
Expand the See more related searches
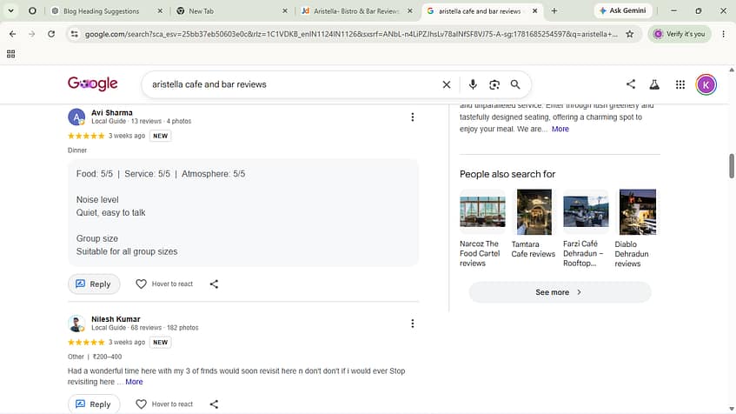pyautogui.click(x=560, y=292)
